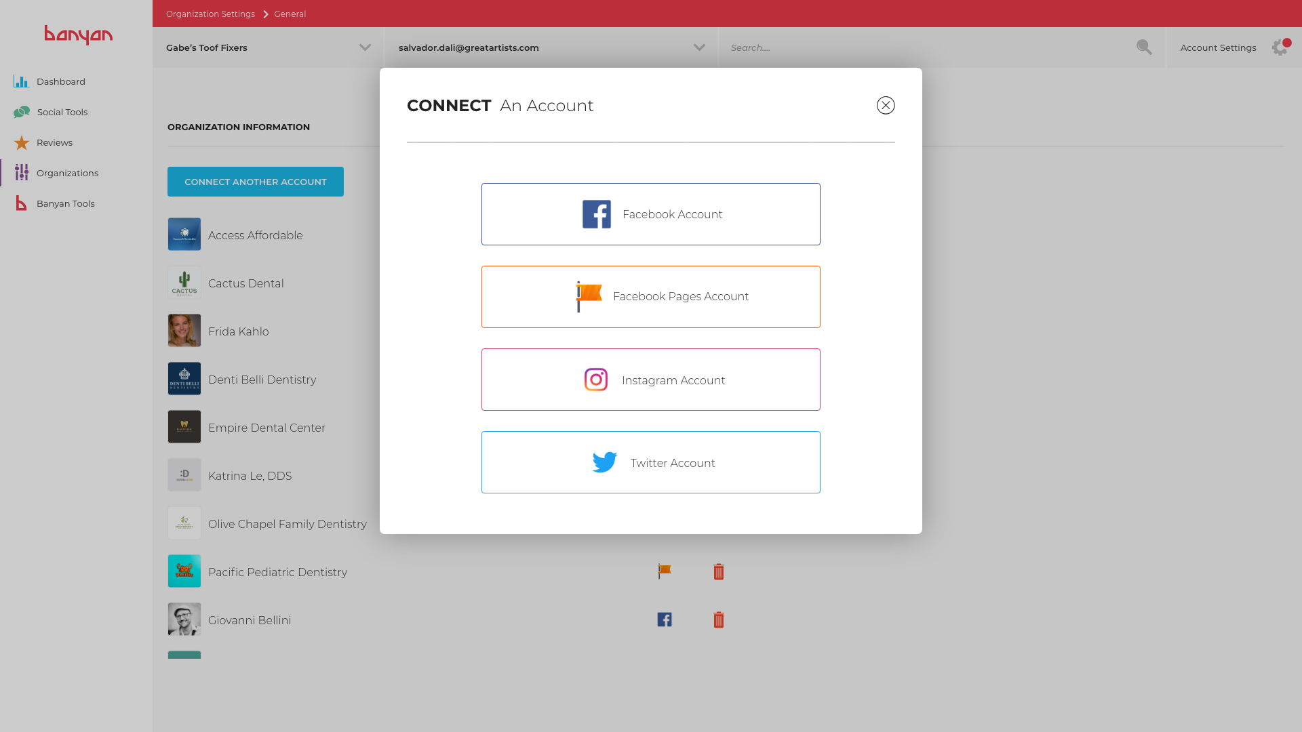Delete the Giovanni Bellini account
The width and height of the screenshot is (1302, 732).
pos(719,620)
